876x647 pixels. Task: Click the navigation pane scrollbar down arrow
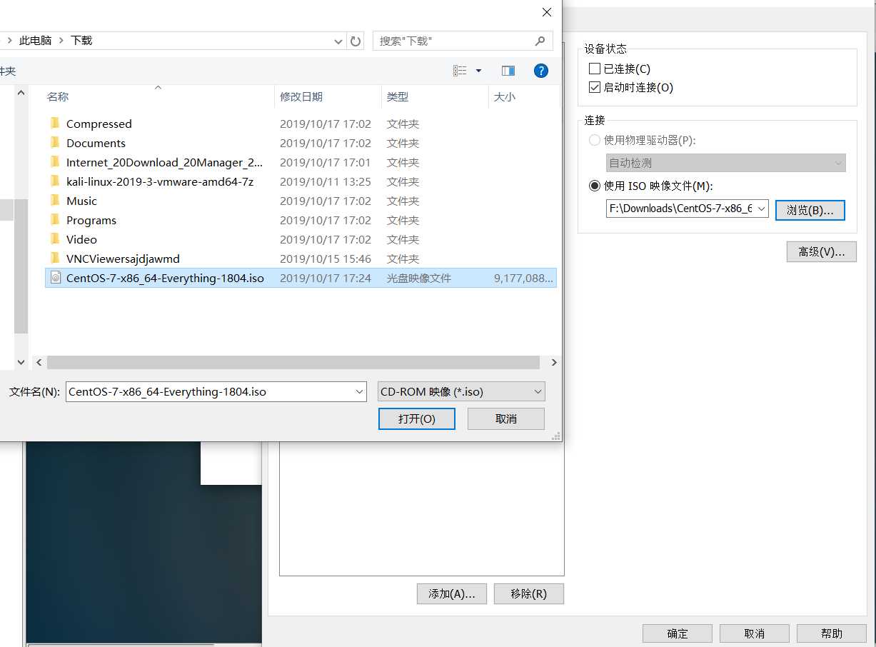[x=21, y=362]
